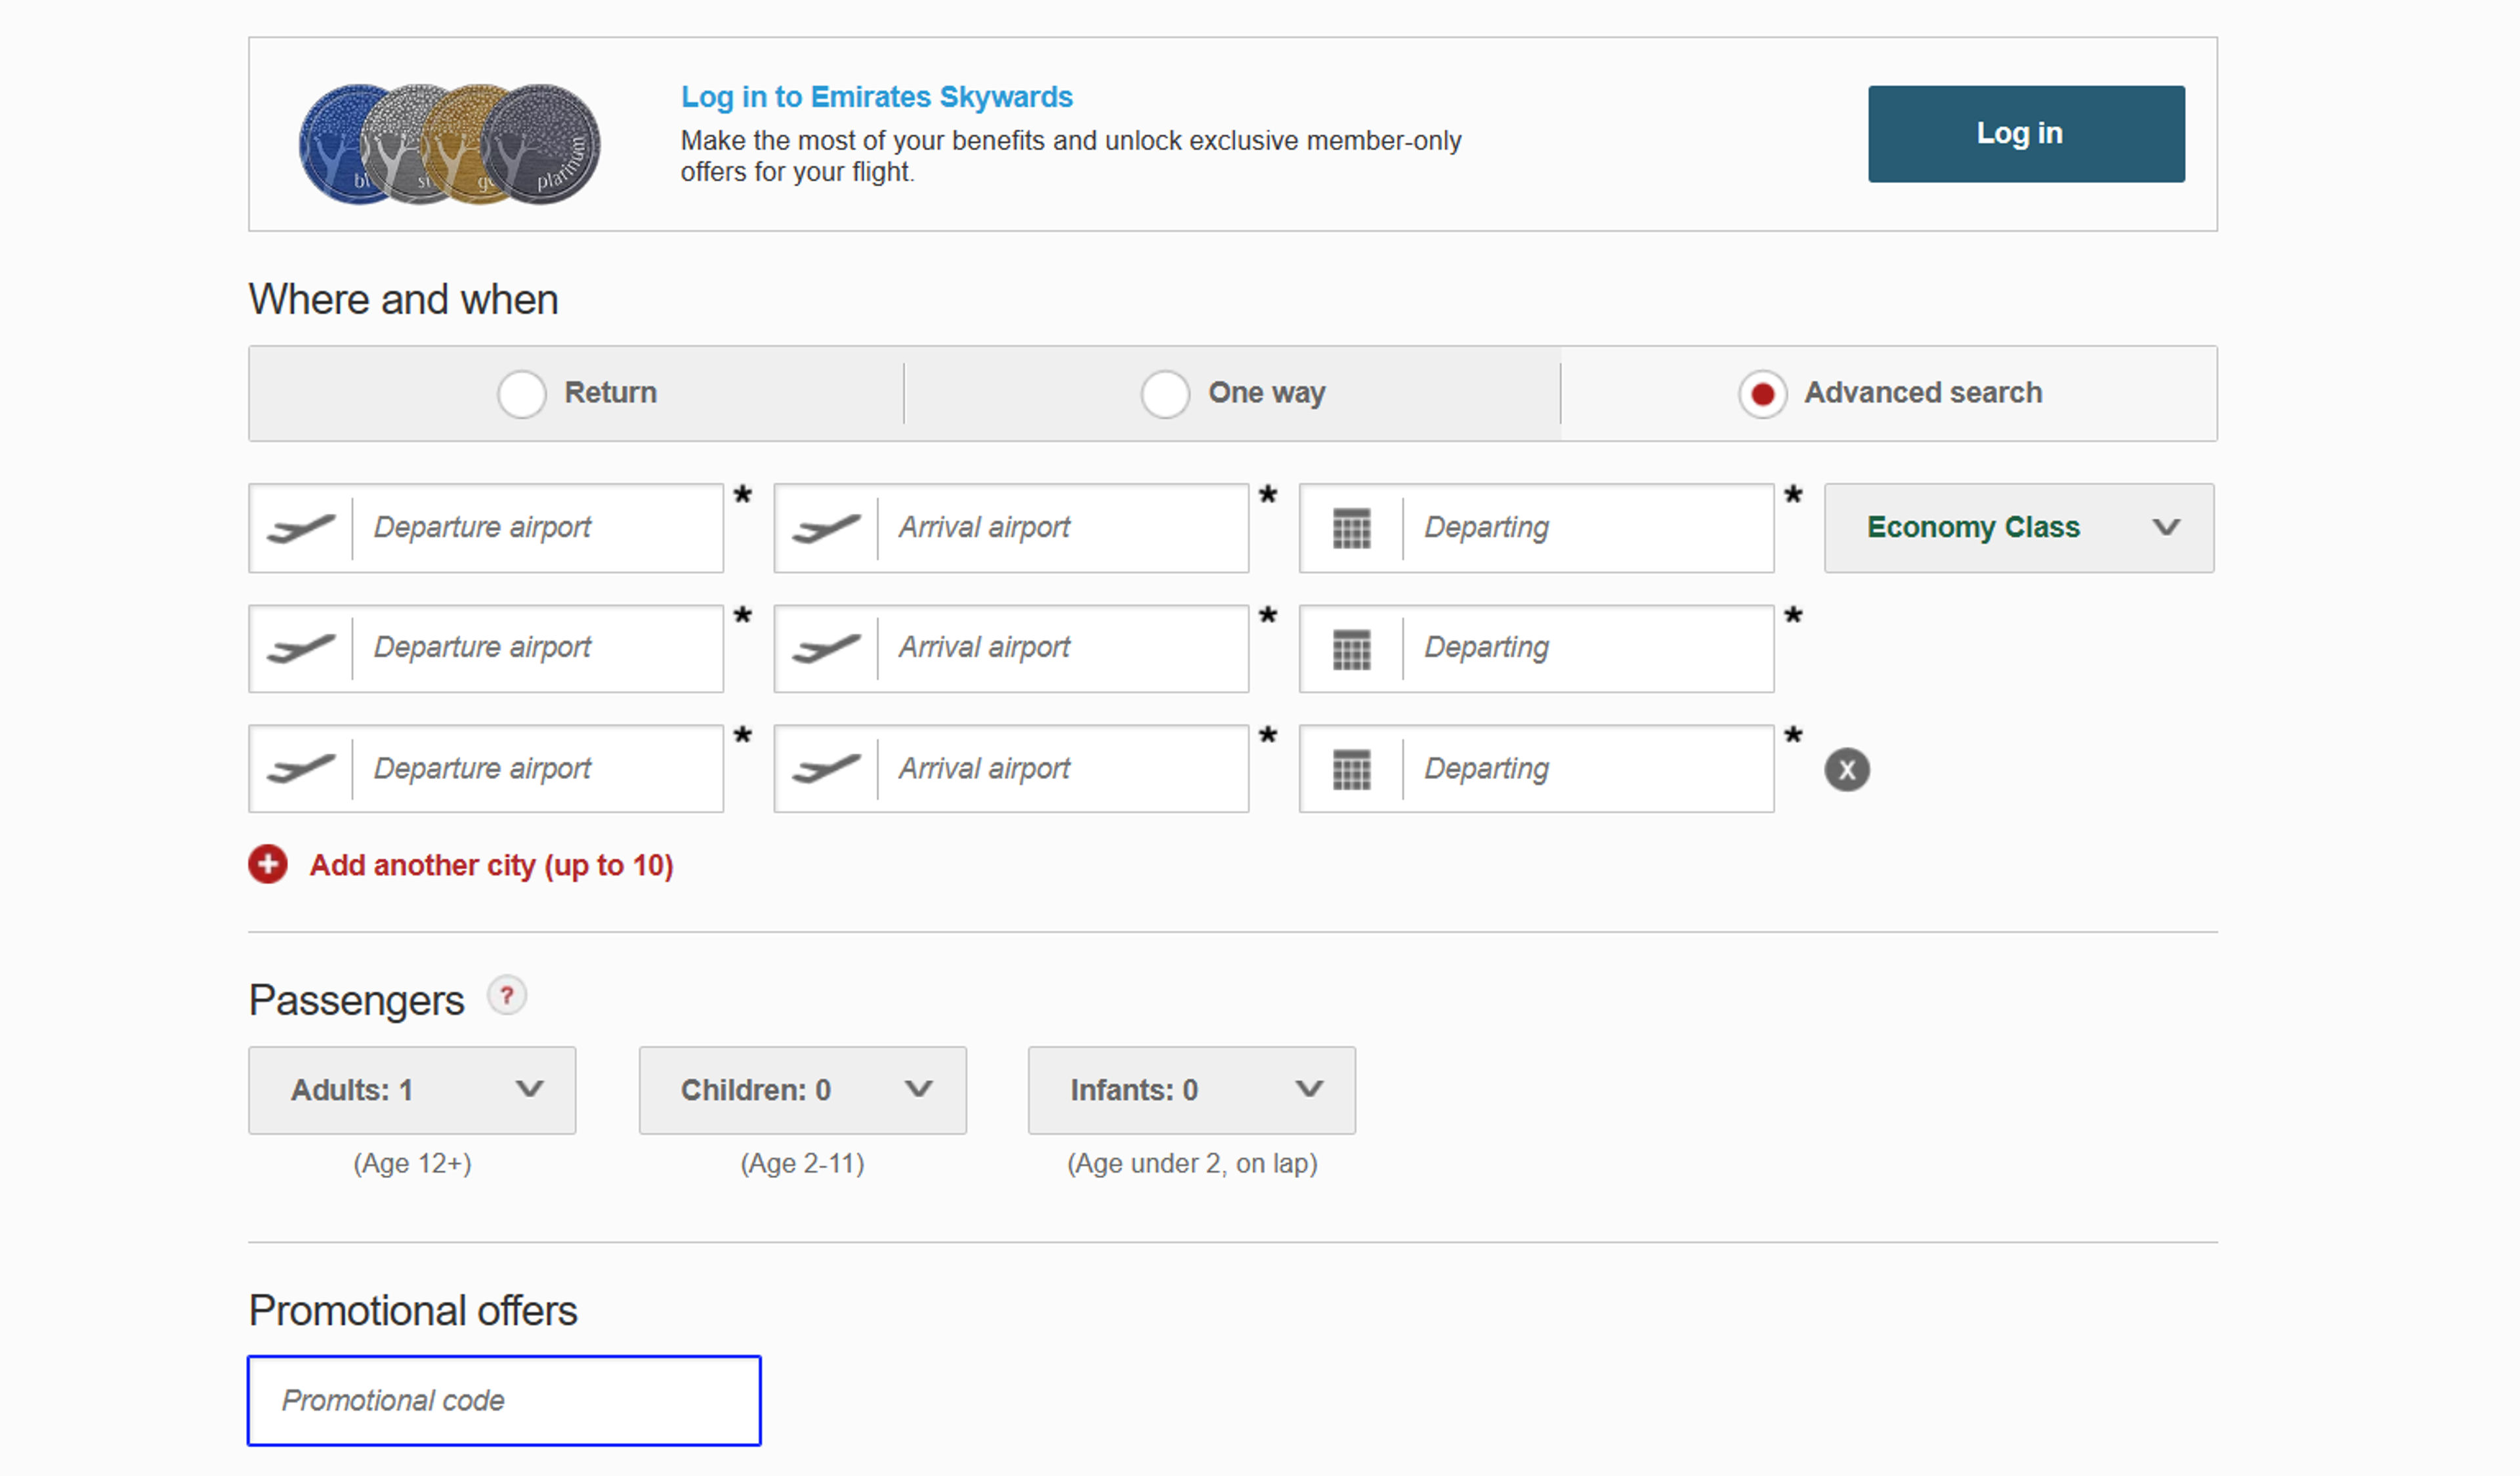Click plane icon in first Departure airport field
This screenshot has height=1476, width=2520.
(301, 528)
